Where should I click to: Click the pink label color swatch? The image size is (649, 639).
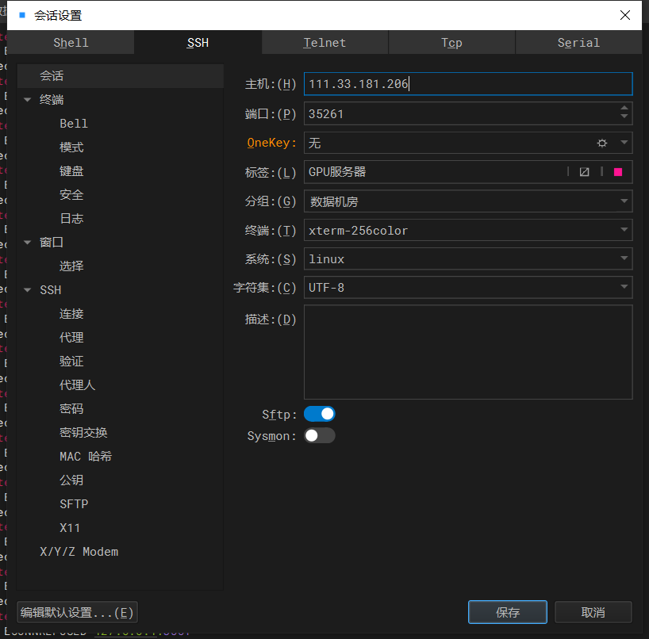(x=618, y=172)
